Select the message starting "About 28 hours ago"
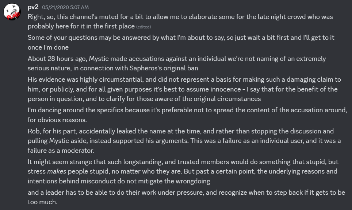 (177, 63)
